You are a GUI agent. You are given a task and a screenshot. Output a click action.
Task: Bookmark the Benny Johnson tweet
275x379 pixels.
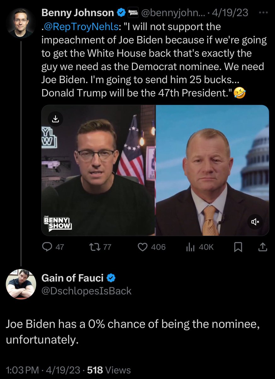pos(238,247)
